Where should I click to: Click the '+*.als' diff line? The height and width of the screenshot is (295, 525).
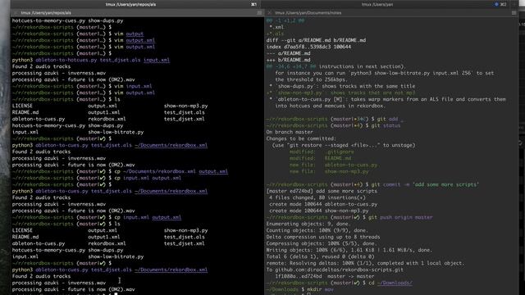[x=275, y=34]
